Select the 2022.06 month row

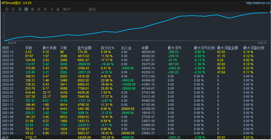[x=135, y=76]
